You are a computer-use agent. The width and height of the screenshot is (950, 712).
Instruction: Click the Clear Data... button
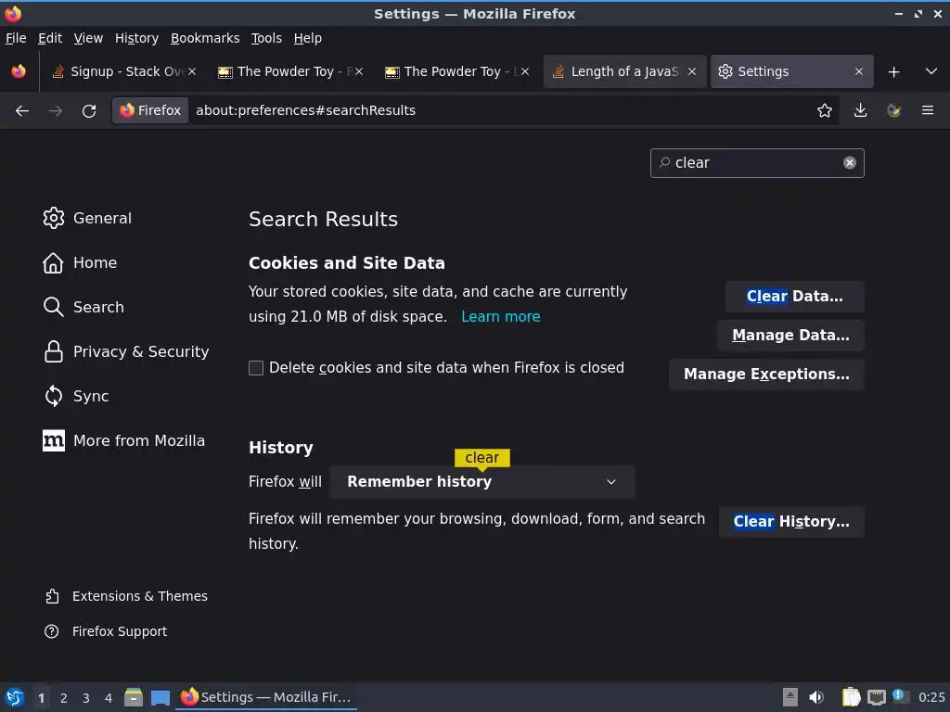pos(794,297)
